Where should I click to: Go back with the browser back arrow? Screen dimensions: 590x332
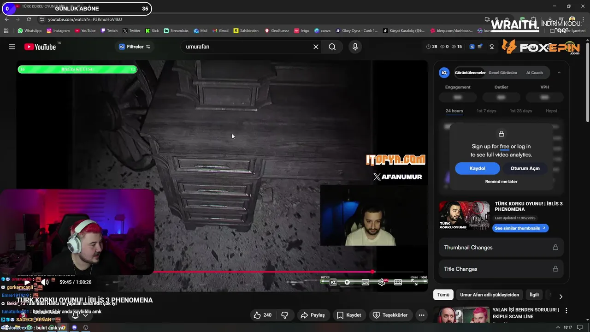point(6,19)
